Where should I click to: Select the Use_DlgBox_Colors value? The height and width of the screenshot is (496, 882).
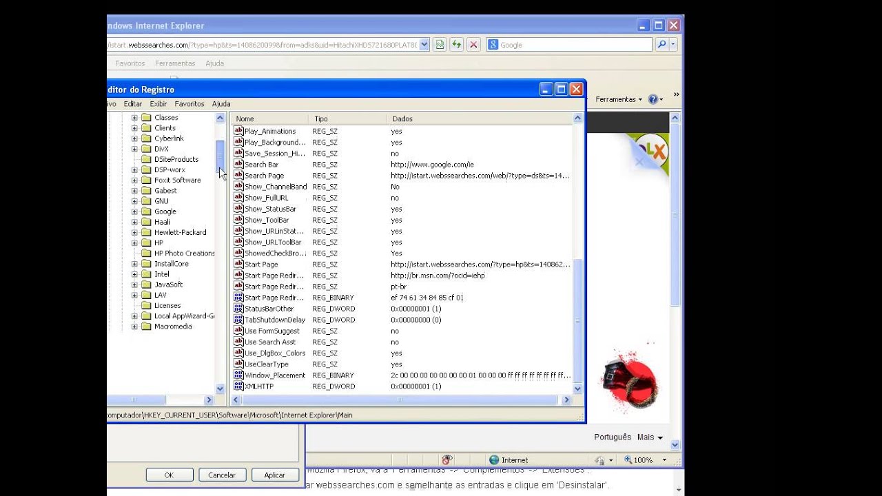pos(275,353)
